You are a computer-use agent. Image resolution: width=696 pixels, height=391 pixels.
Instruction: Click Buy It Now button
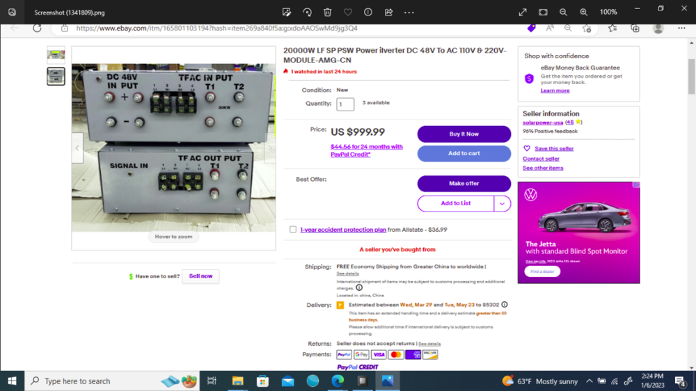pos(464,134)
